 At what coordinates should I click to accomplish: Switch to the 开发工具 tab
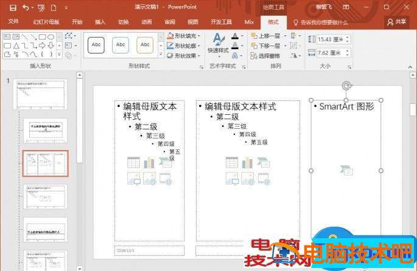click(221, 22)
